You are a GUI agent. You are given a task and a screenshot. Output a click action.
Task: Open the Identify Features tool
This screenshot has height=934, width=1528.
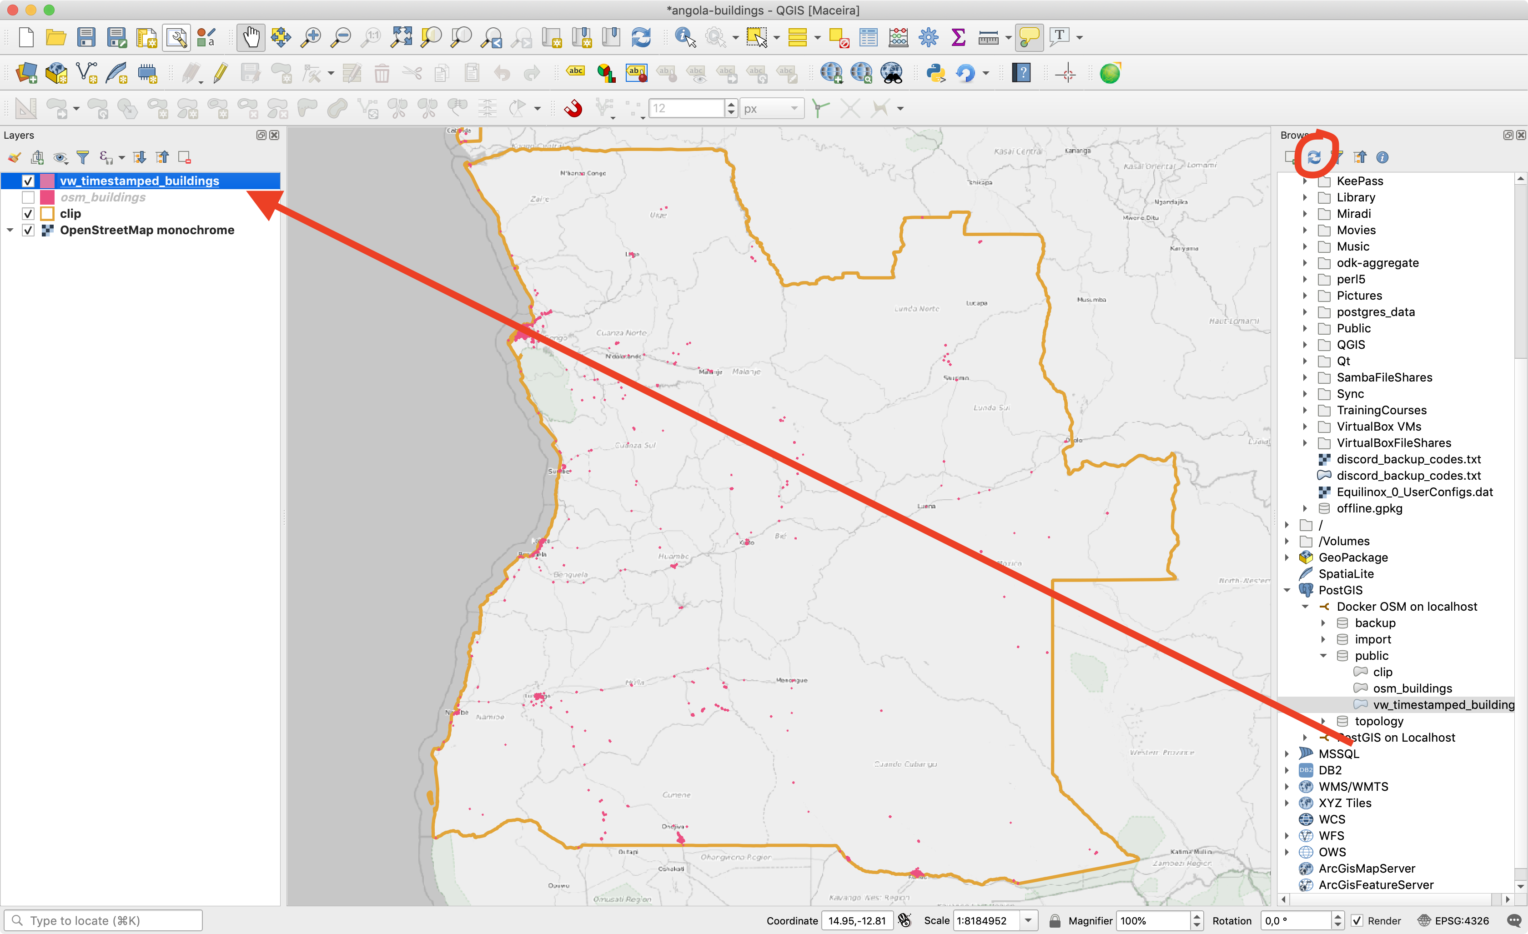[x=684, y=37]
